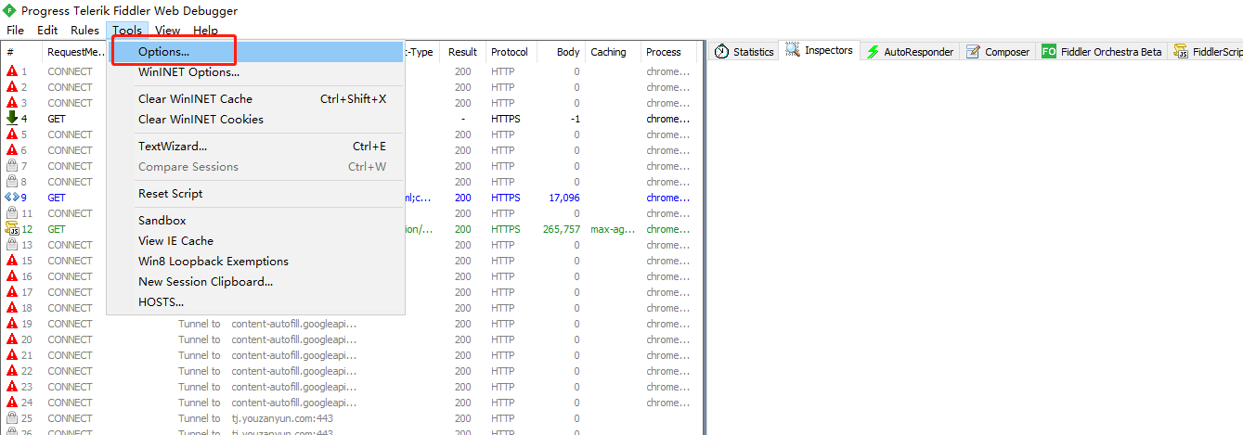
Task: Select session 25 host tj.youzanyun.com:443
Action: click(x=282, y=418)
